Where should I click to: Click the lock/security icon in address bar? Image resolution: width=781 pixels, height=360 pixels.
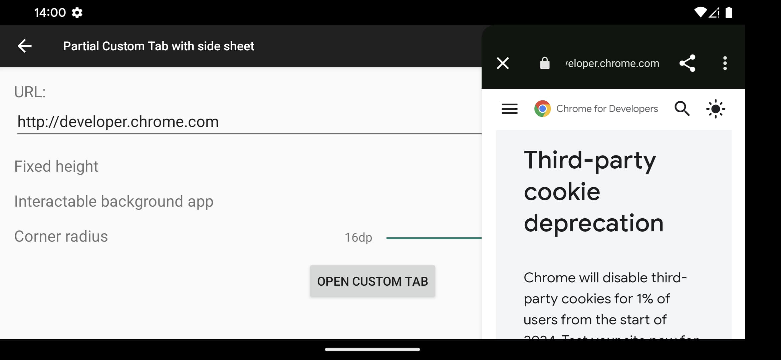point(543,63)
